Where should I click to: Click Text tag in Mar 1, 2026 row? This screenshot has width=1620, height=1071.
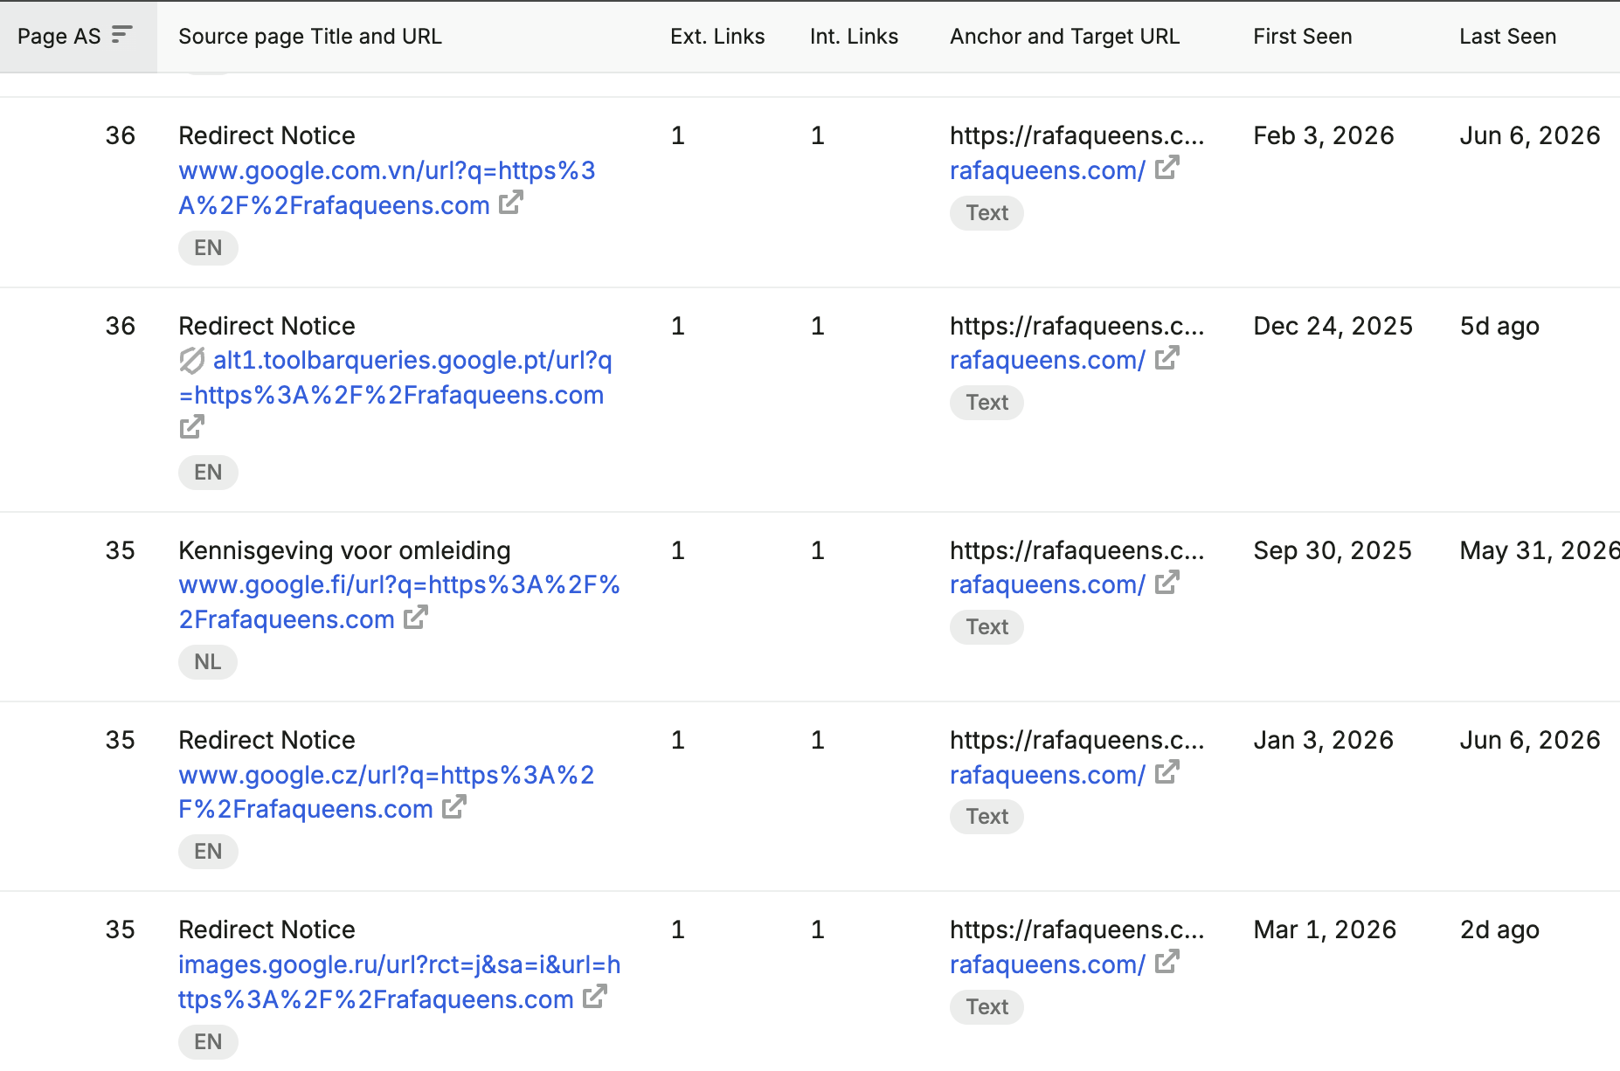[x=987, y=1007]
